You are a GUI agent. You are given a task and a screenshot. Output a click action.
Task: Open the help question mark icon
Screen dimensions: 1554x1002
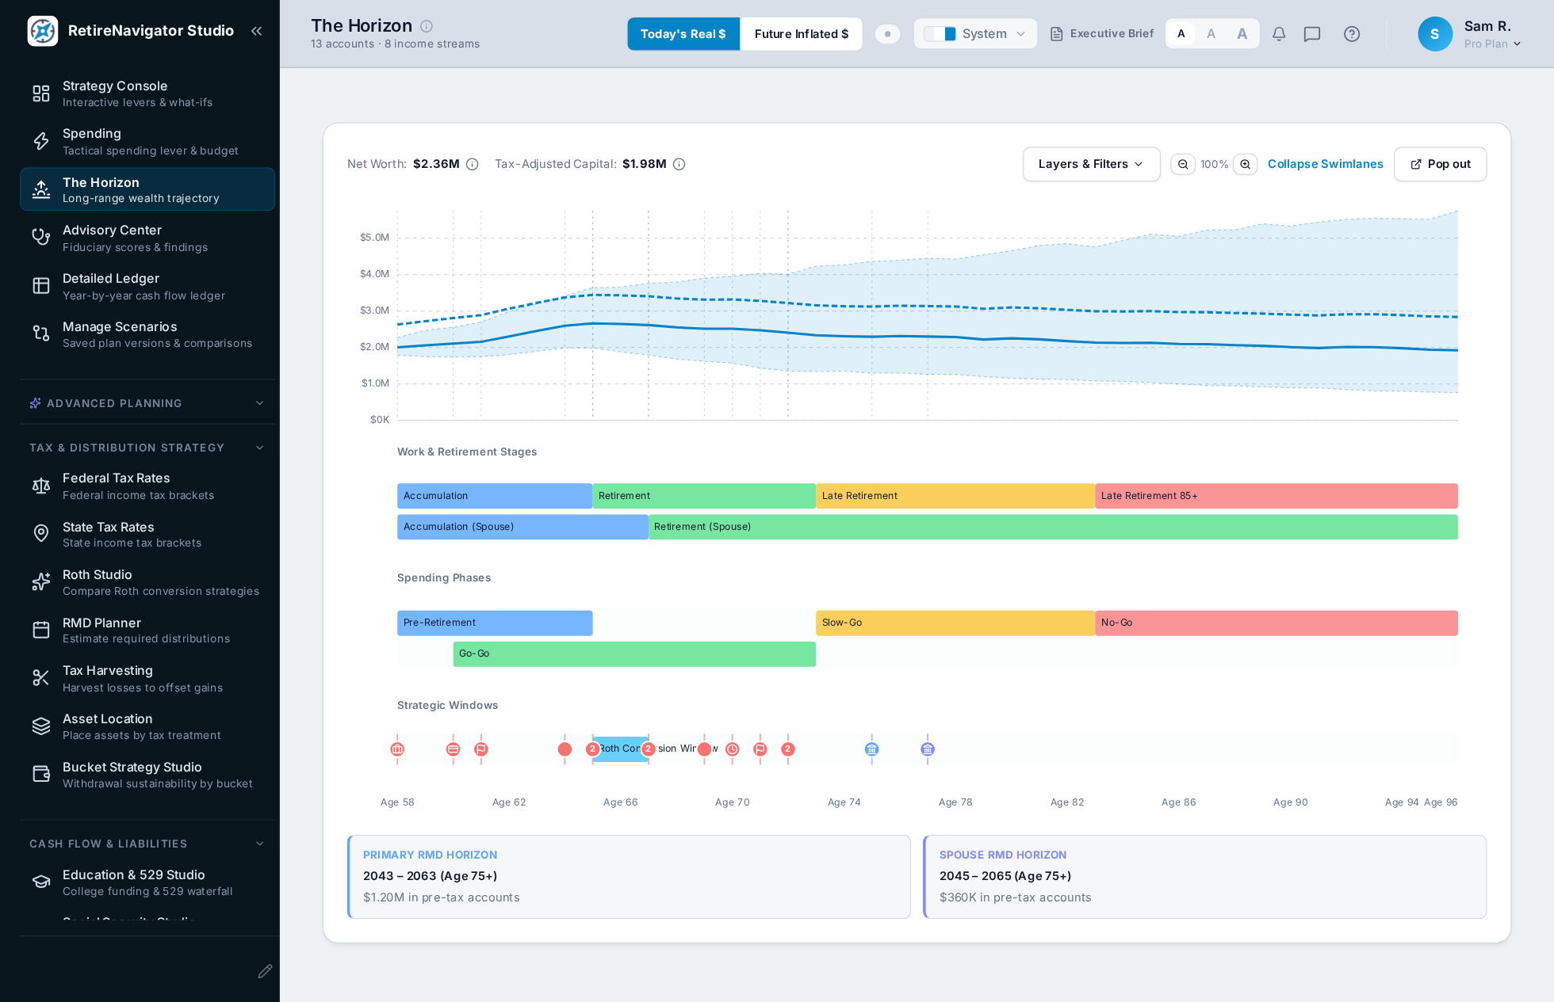[1352, 34]
